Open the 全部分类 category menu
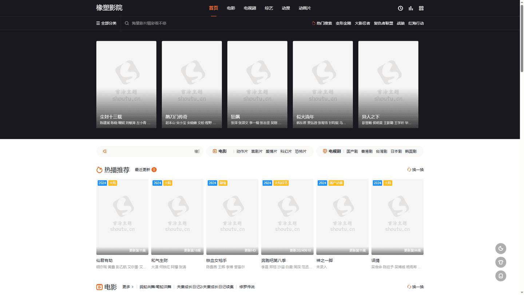Screen dimensions: 524x295 point(106,23)
